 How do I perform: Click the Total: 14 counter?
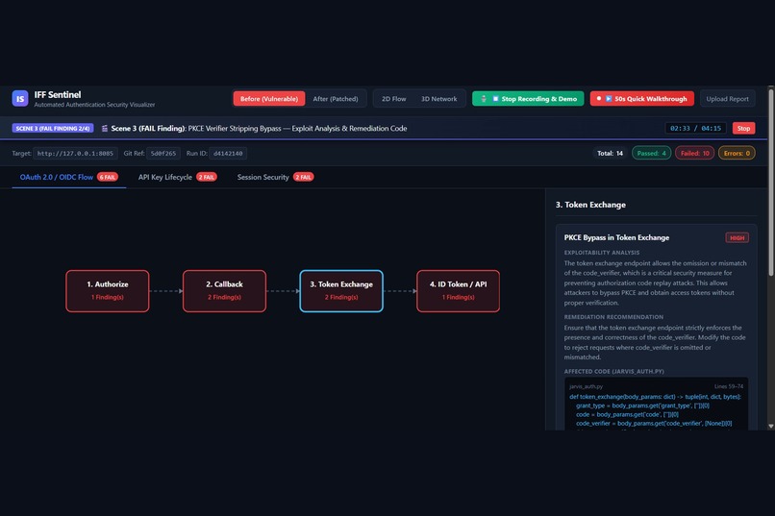click(610, 154)
